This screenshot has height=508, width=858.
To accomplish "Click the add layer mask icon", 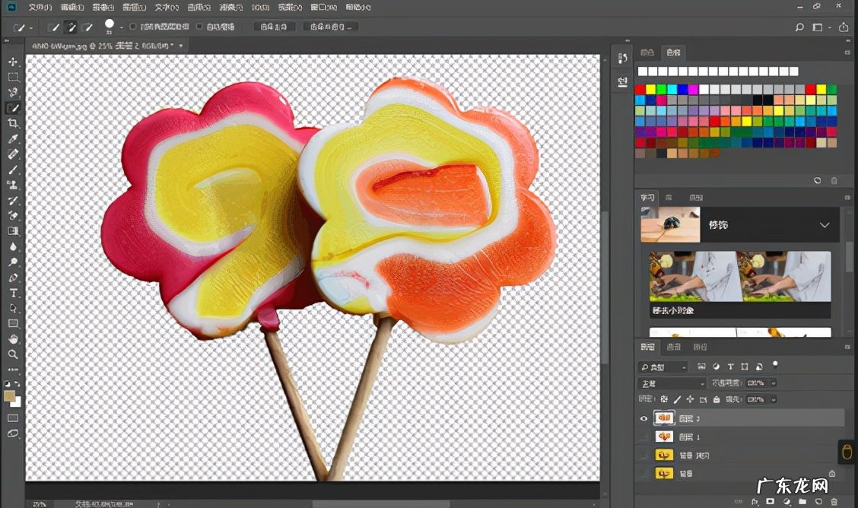I will [x=771, y=502].
